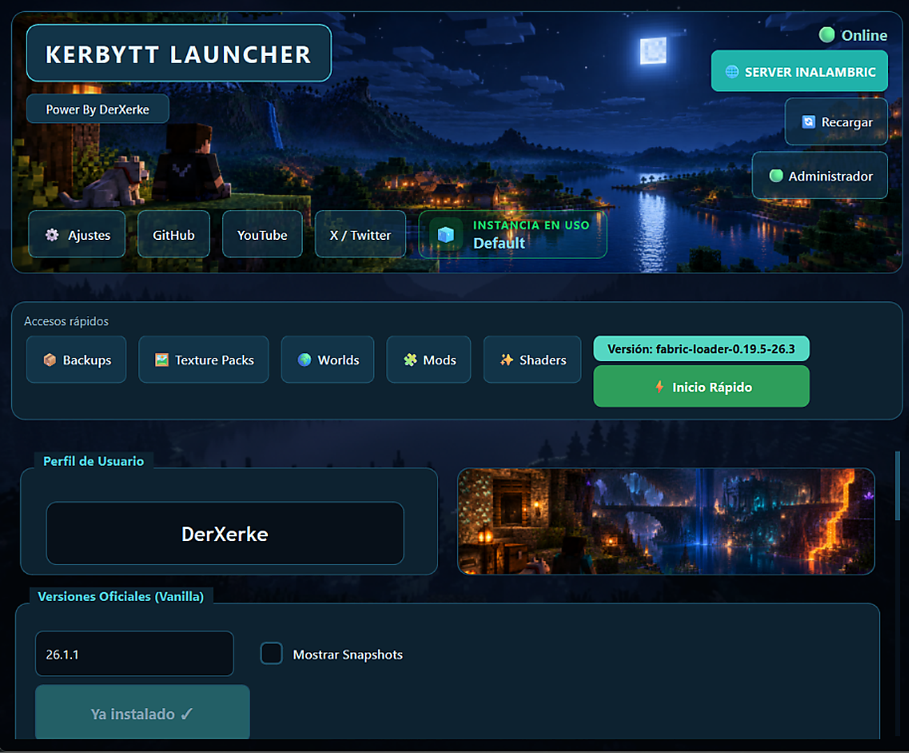Open the 26.1.1 version selector
Screen dimensions: 909x753
coord(135,653)
